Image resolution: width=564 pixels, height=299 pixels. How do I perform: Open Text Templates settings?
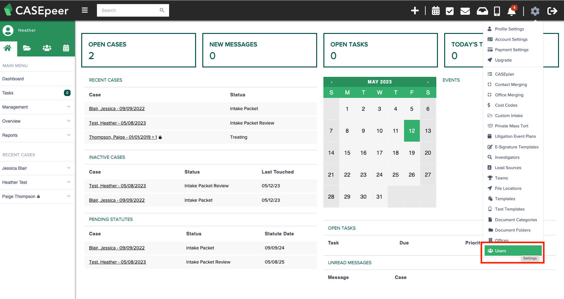coord(513,209)
